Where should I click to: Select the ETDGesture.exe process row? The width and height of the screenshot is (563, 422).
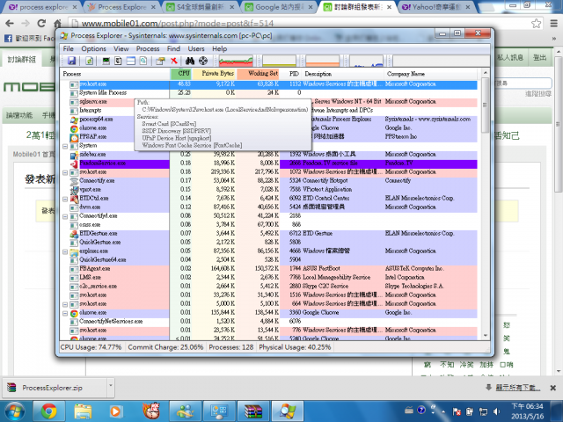[268, 234]
